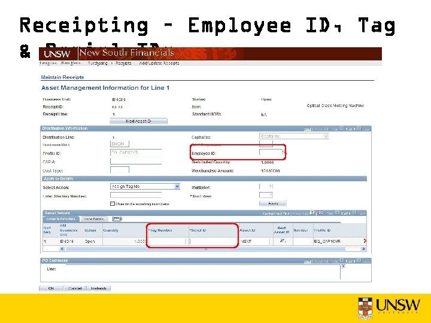
Task: Click the horizontal grid scrollbar track
Action: click(205, 249)
